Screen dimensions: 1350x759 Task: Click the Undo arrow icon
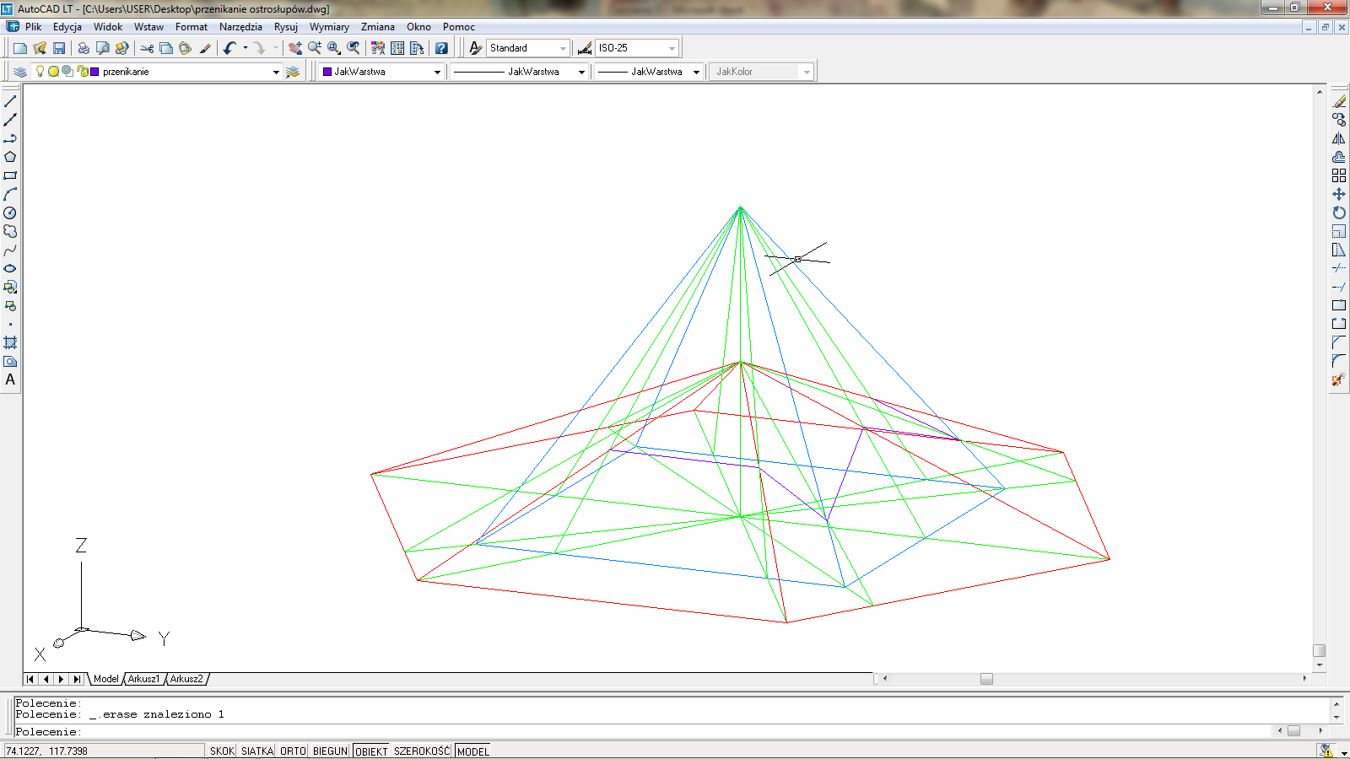pyautogui.click(x=229, y=48)
